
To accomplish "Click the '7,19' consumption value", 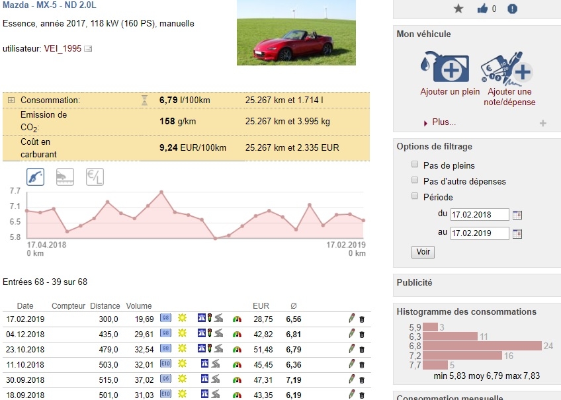I will (x=293, y=380).
